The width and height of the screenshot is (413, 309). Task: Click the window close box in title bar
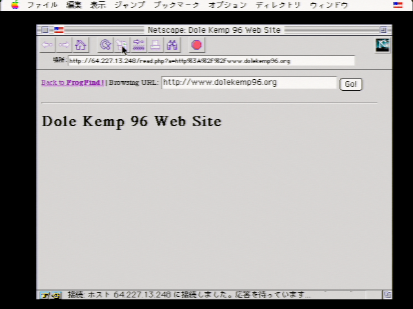(45, 30)
